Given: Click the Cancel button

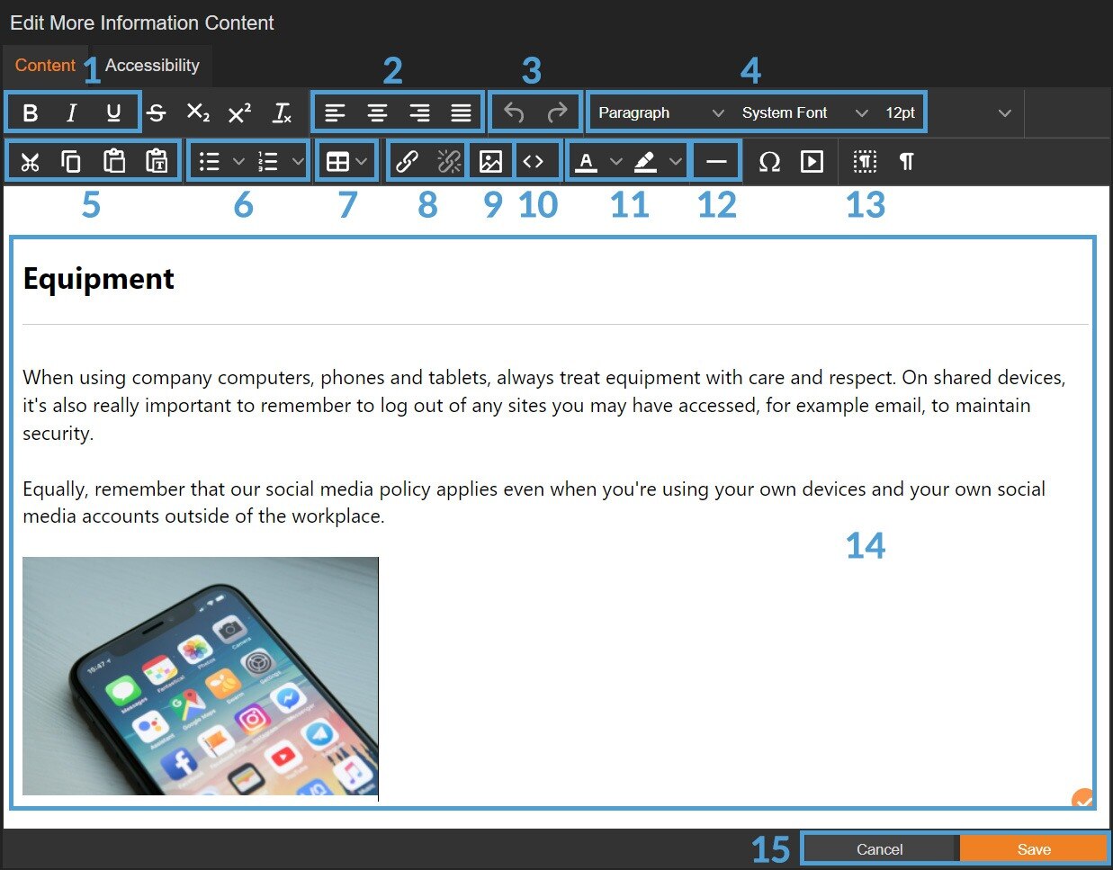Looking at the screenshot, I should point(879,848).
